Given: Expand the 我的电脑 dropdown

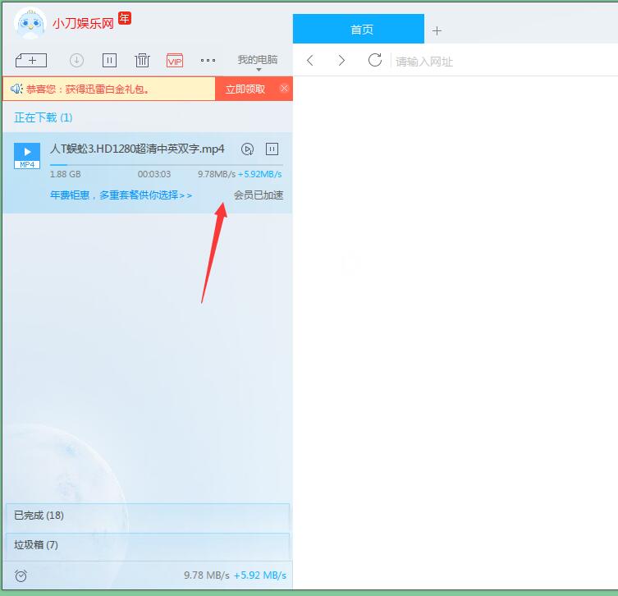Looking at the screenshot, I should (258, 62).
